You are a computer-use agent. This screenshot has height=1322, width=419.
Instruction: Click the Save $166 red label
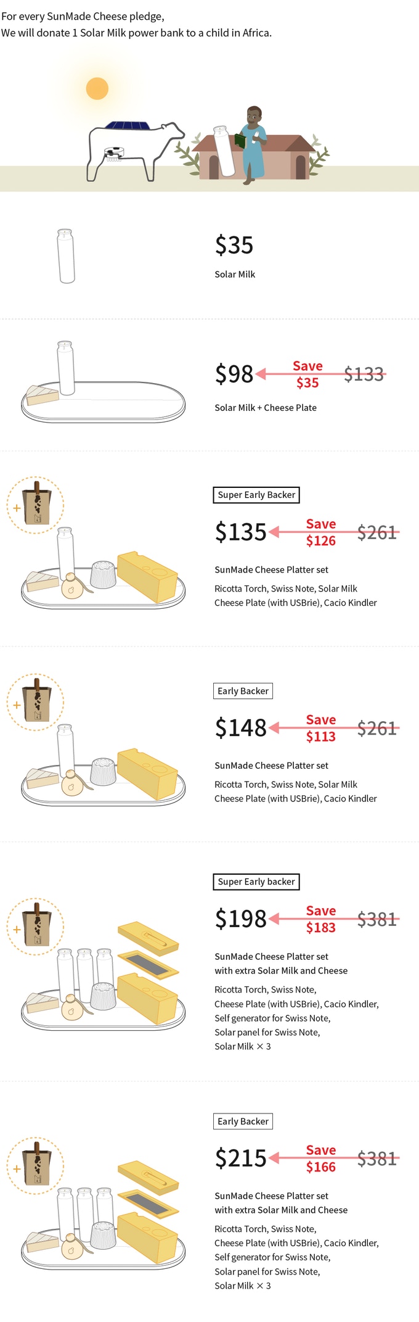click(x=321, y=1158)
